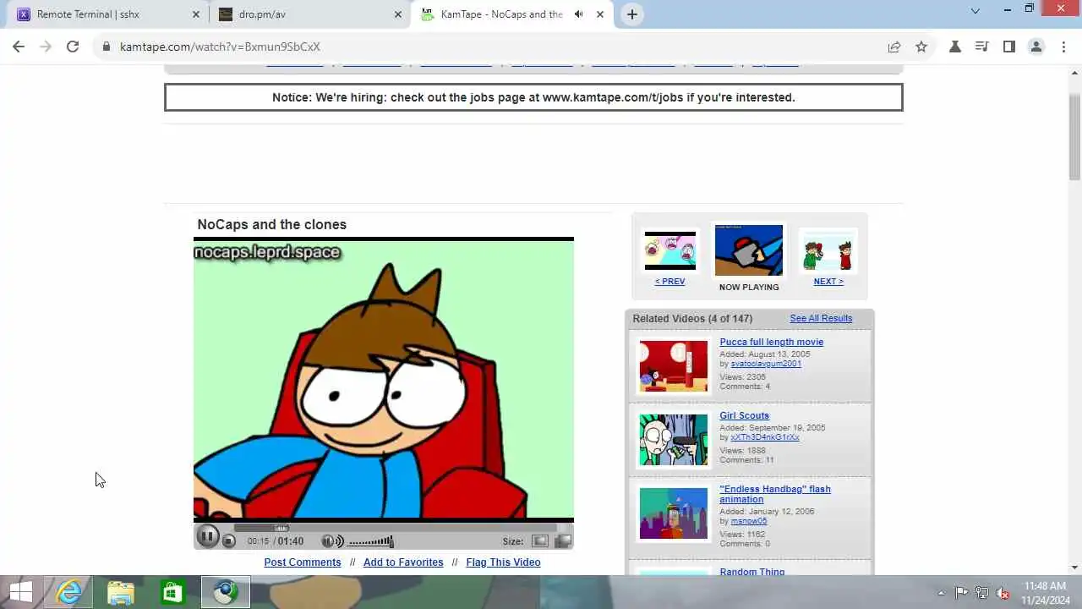Open the Post Comments link
The image size is (1082, 609).
[303, 562]
